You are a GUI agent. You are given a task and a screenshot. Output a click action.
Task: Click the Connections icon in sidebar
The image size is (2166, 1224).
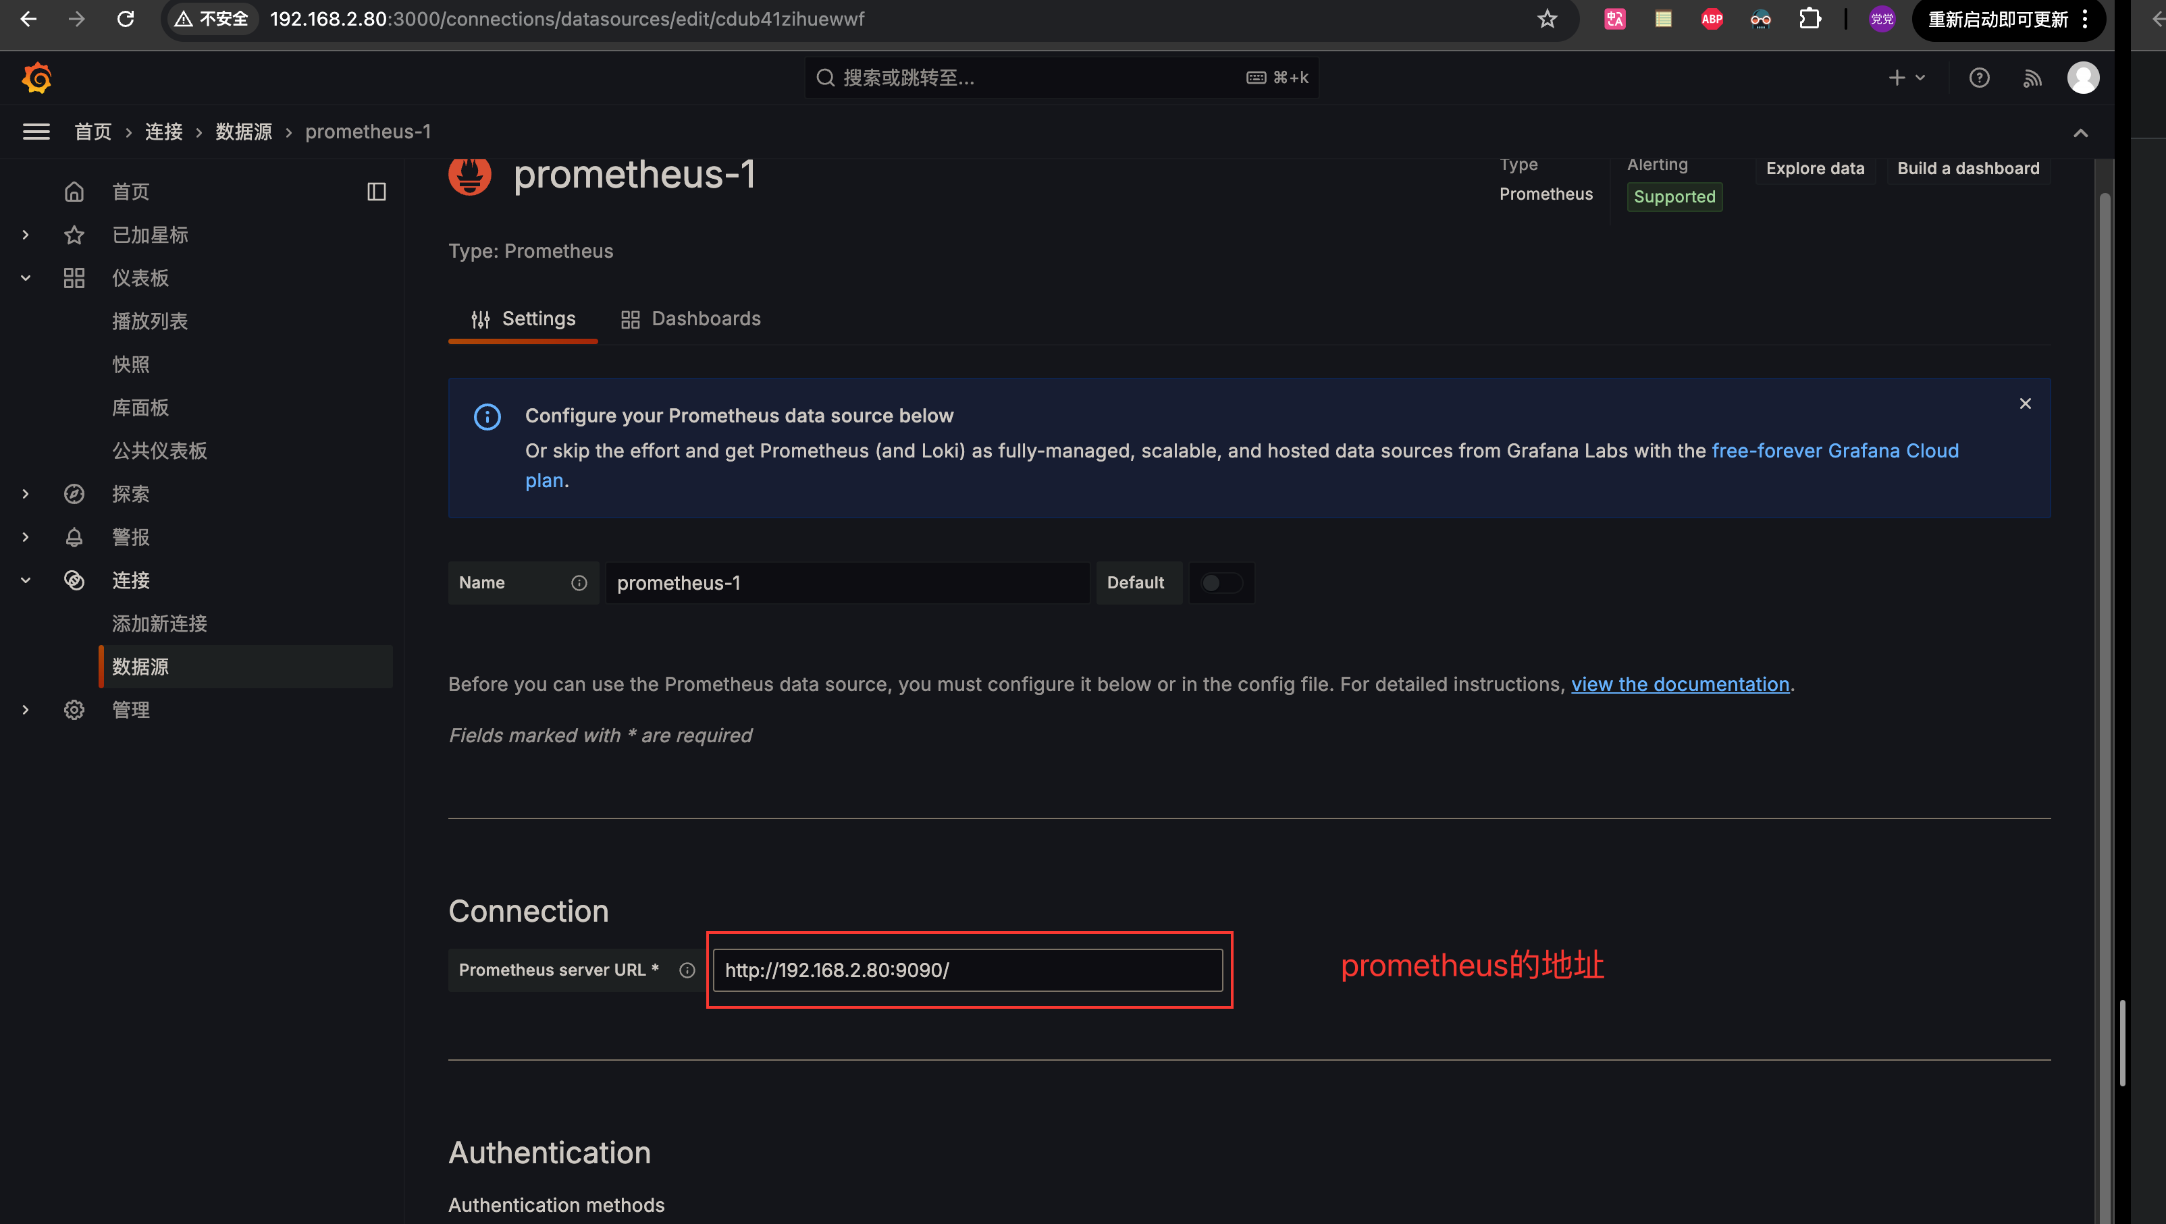coord(74,580)
